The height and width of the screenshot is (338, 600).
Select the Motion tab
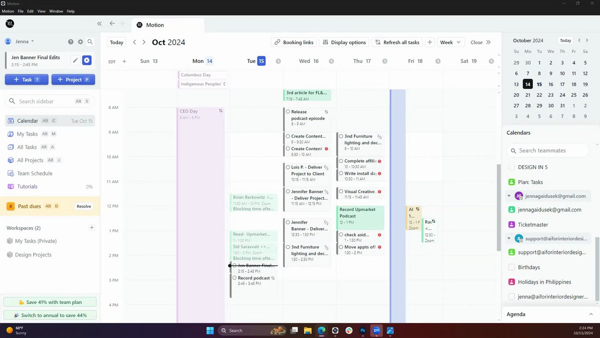[x=167, y=25]
